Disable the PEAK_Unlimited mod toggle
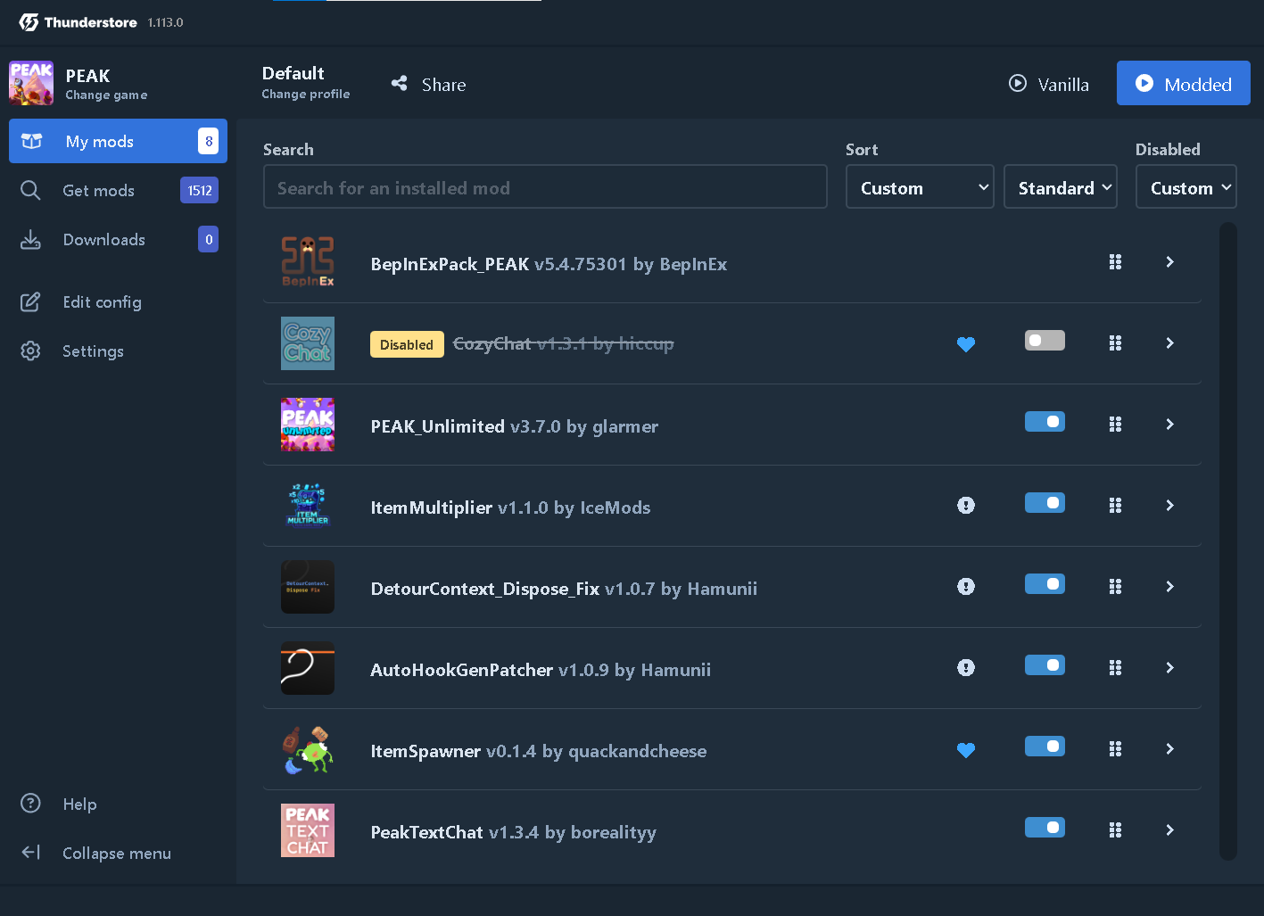Image resolution: width=1264 pixels, height=916 pixels. coord(1045,422)
